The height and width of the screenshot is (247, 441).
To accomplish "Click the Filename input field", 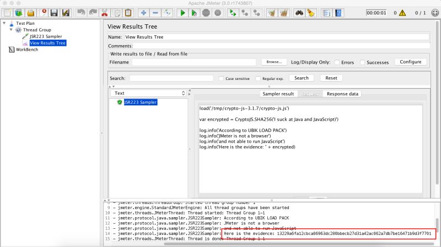I will point(194,62).
